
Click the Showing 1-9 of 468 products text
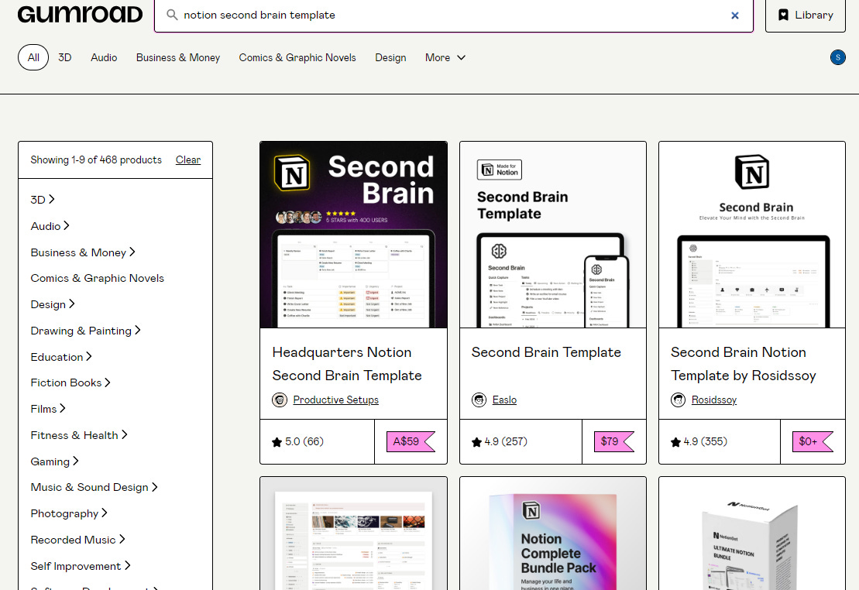(x=96, y=160)
